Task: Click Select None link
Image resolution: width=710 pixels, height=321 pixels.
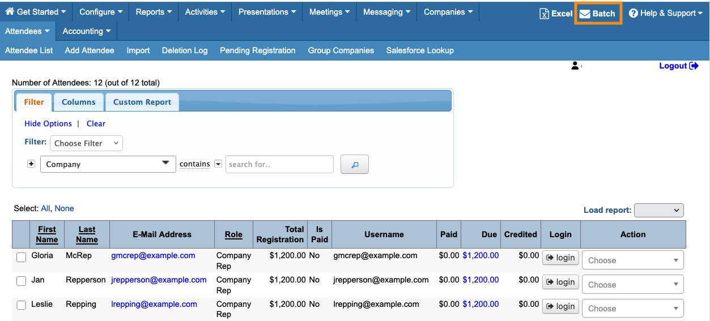Action: pos(64,208)
